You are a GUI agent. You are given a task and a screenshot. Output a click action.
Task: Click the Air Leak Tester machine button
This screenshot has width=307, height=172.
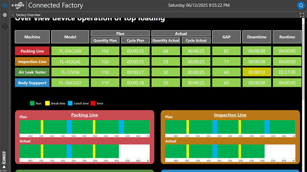(x=32, y=72)
